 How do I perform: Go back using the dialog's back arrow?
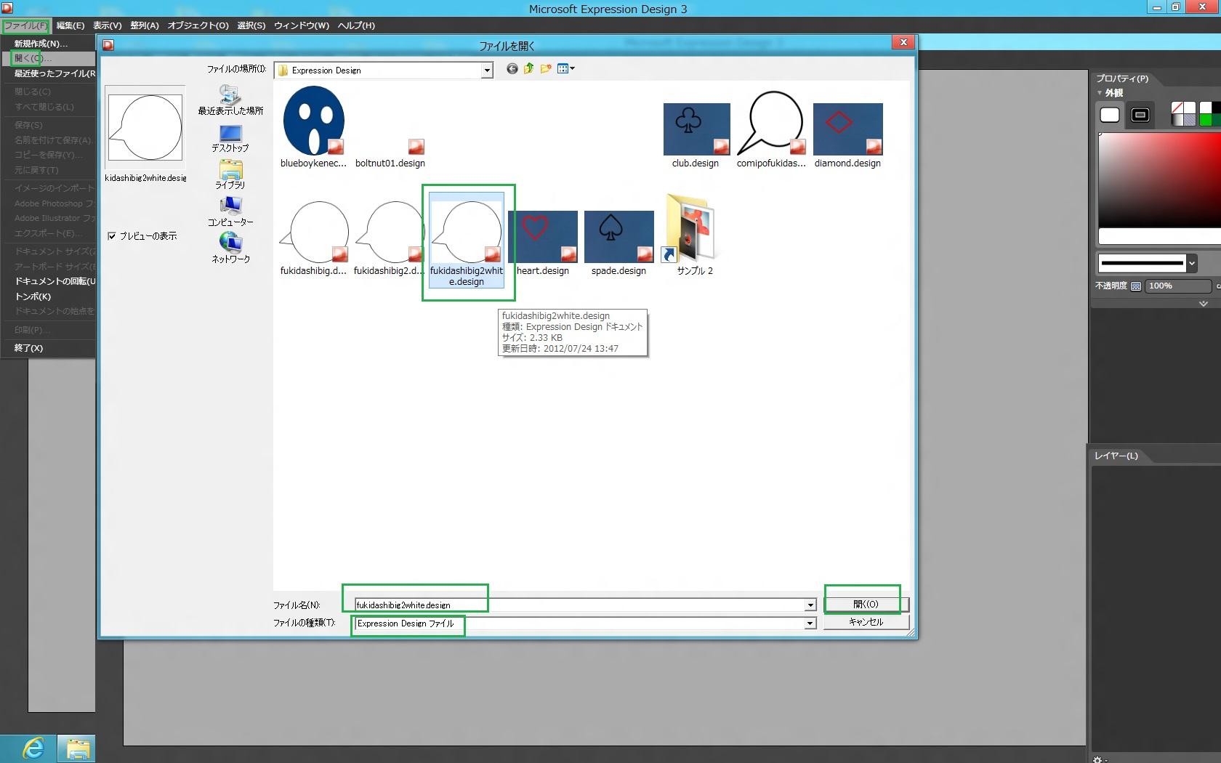(512, 69)
